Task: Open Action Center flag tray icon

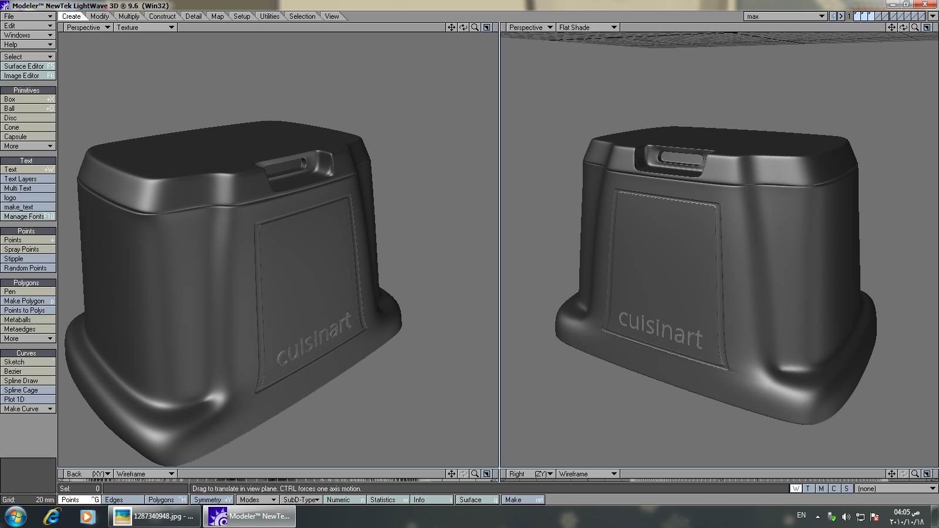Action: 875,517
